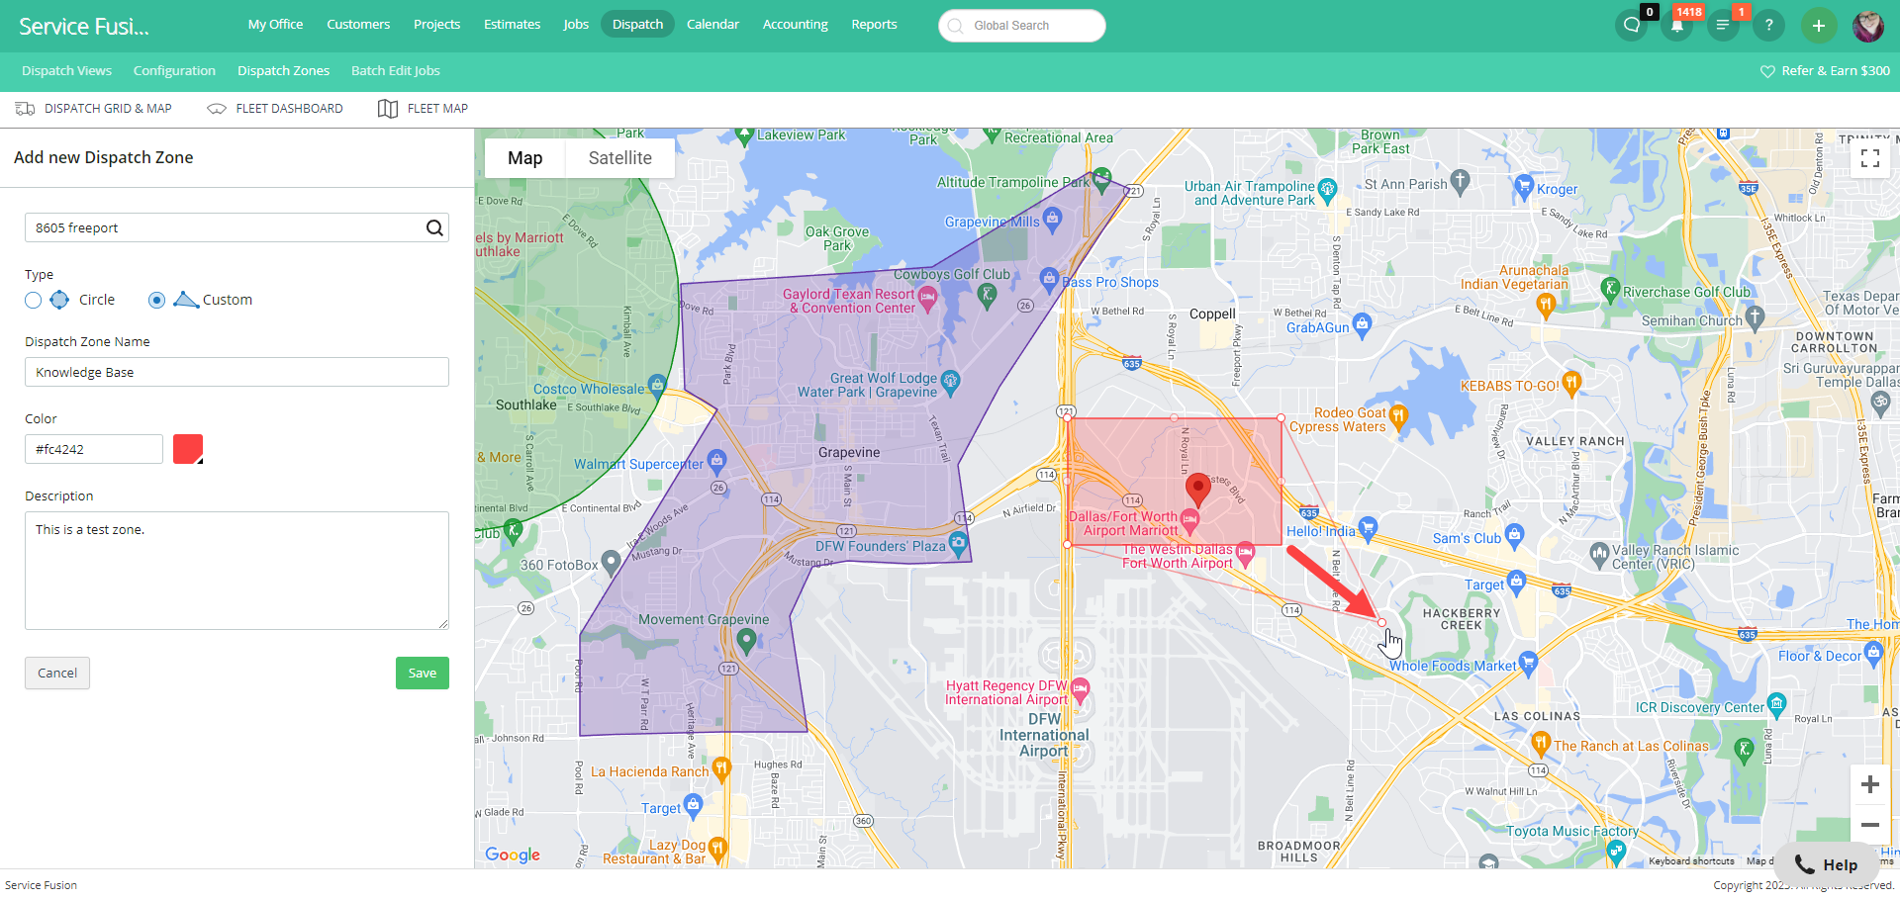Click the Description text area
This screenshot has height=901, width=1900.
tap(237, 571)
